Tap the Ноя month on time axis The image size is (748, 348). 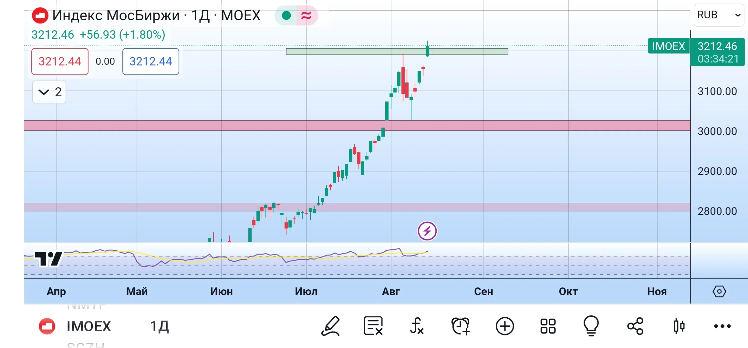(657, 292)
